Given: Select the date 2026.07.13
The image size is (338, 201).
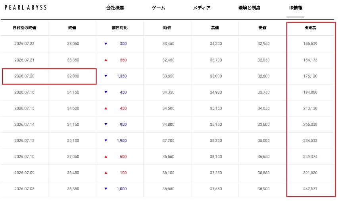Looking at the screenshot, I should [x=24, y=140].
